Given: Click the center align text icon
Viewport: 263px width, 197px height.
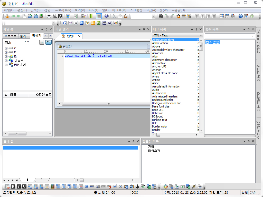Looking at the screenshot, I should point(203,16).
